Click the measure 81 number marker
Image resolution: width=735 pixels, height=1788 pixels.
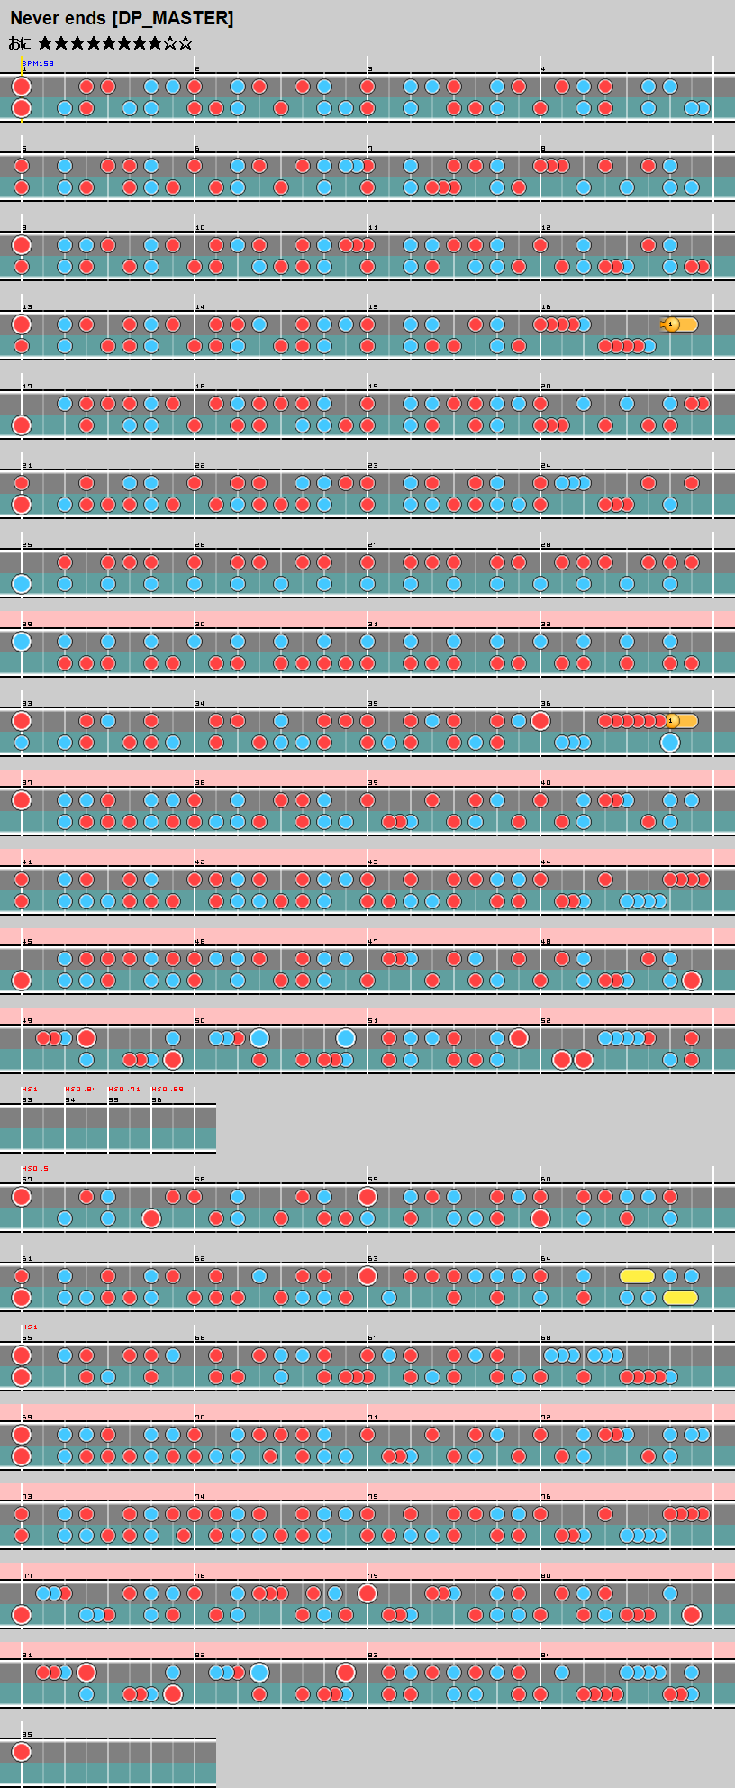click(27, 1656)
